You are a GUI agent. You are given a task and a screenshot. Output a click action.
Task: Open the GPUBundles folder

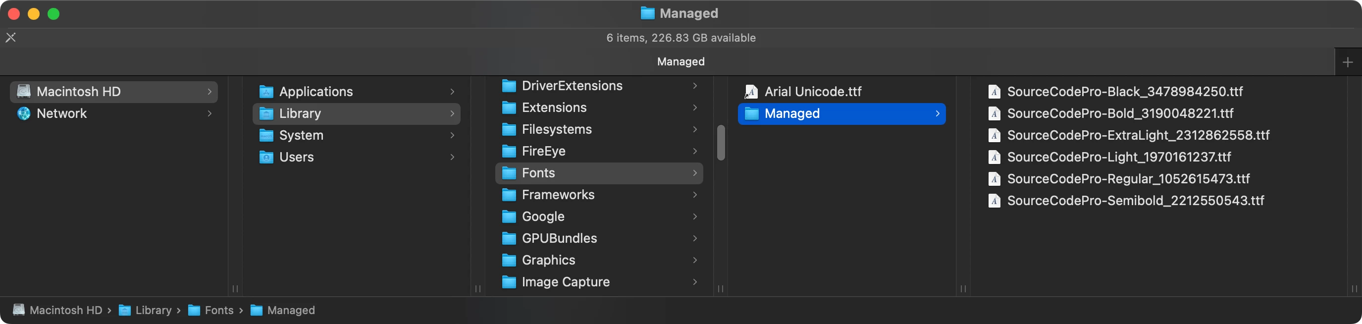click(x=559, y=238)
